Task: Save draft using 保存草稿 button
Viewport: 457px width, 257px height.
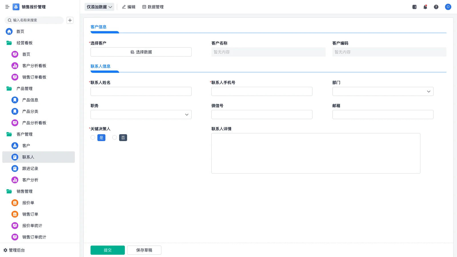Action: [x=144, y=250]
